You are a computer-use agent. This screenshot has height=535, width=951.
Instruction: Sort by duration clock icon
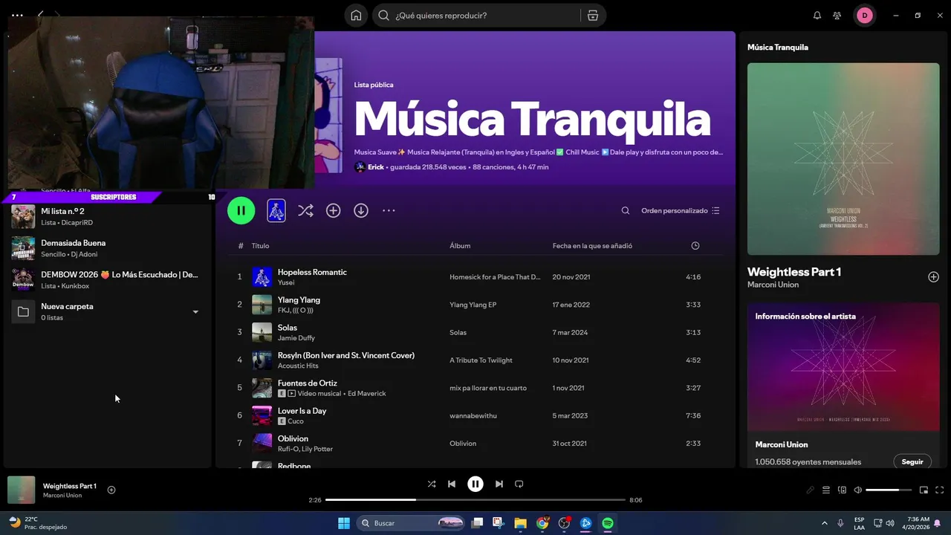click(x=695, y=246)
